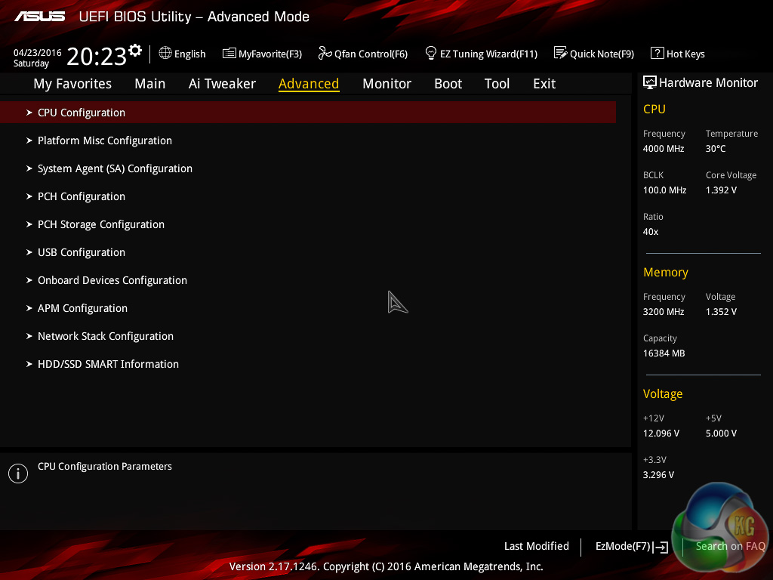Expand Platform Misc Configuration
Viewport: 773px width, 580px height.
coord(105,140)
